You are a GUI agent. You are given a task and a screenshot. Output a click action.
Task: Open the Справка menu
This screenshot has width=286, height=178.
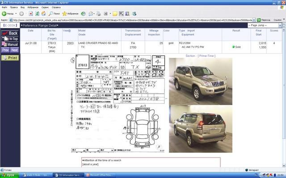pos(56,8)
